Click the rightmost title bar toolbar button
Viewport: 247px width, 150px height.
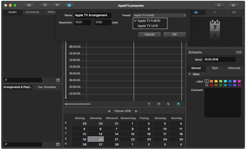coord(233,5)
